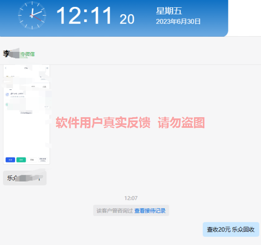
Task: Click the digital time 12:11 display
Action: [84, 16]
